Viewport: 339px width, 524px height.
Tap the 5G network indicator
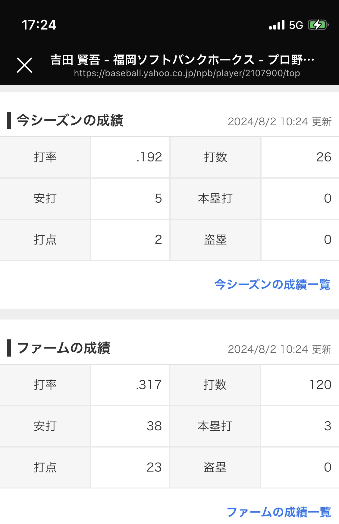coord(296,25)
